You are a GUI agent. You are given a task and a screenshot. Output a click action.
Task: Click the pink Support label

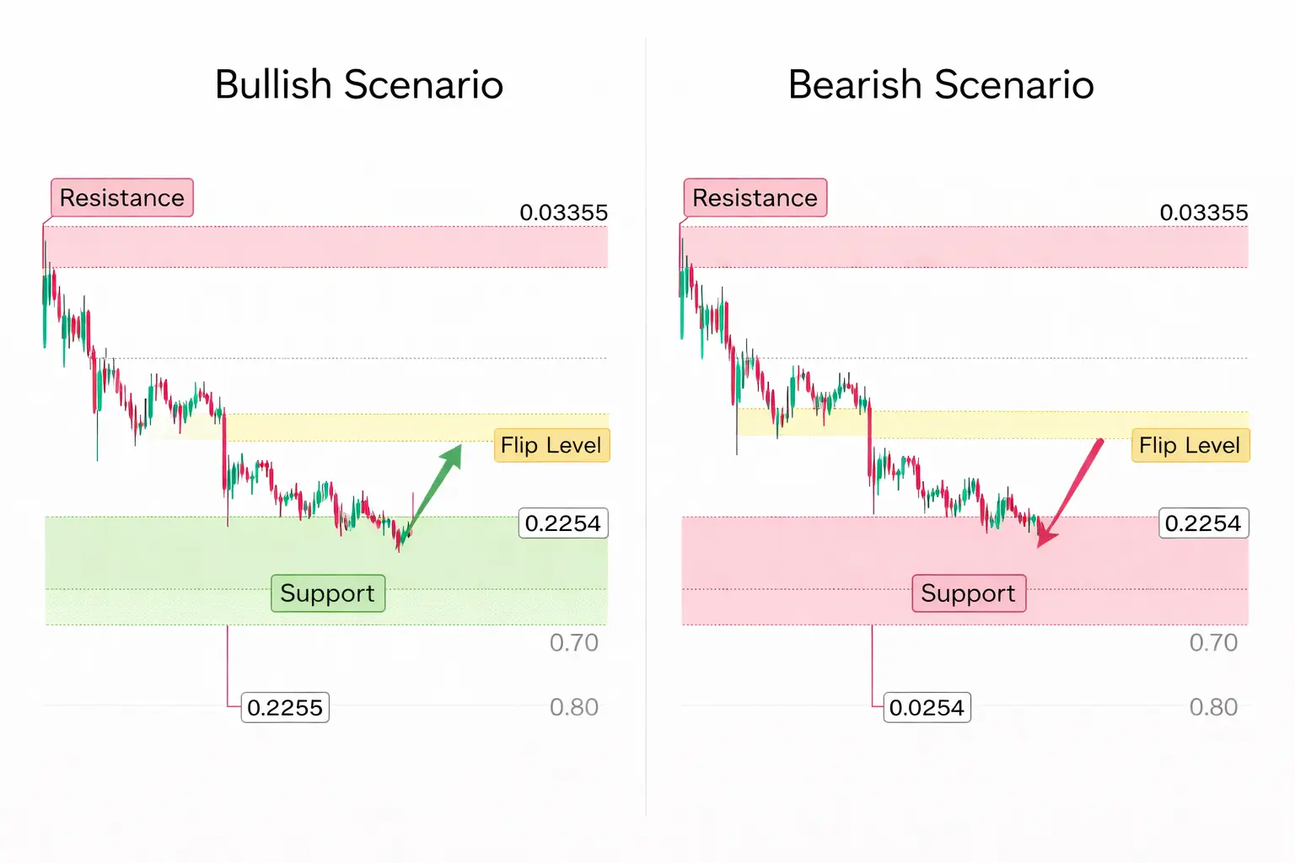[x=969, y=593]
